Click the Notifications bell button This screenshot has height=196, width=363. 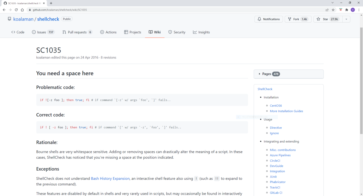coord(269,19)
